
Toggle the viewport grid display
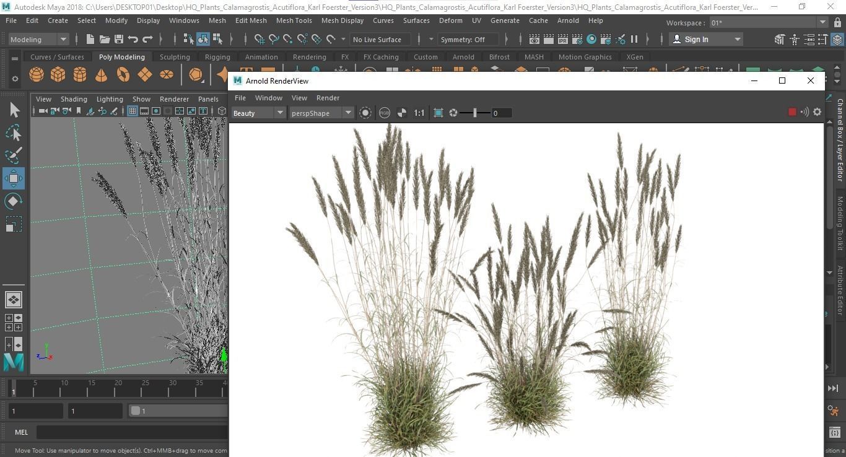[x=132, y=111]
